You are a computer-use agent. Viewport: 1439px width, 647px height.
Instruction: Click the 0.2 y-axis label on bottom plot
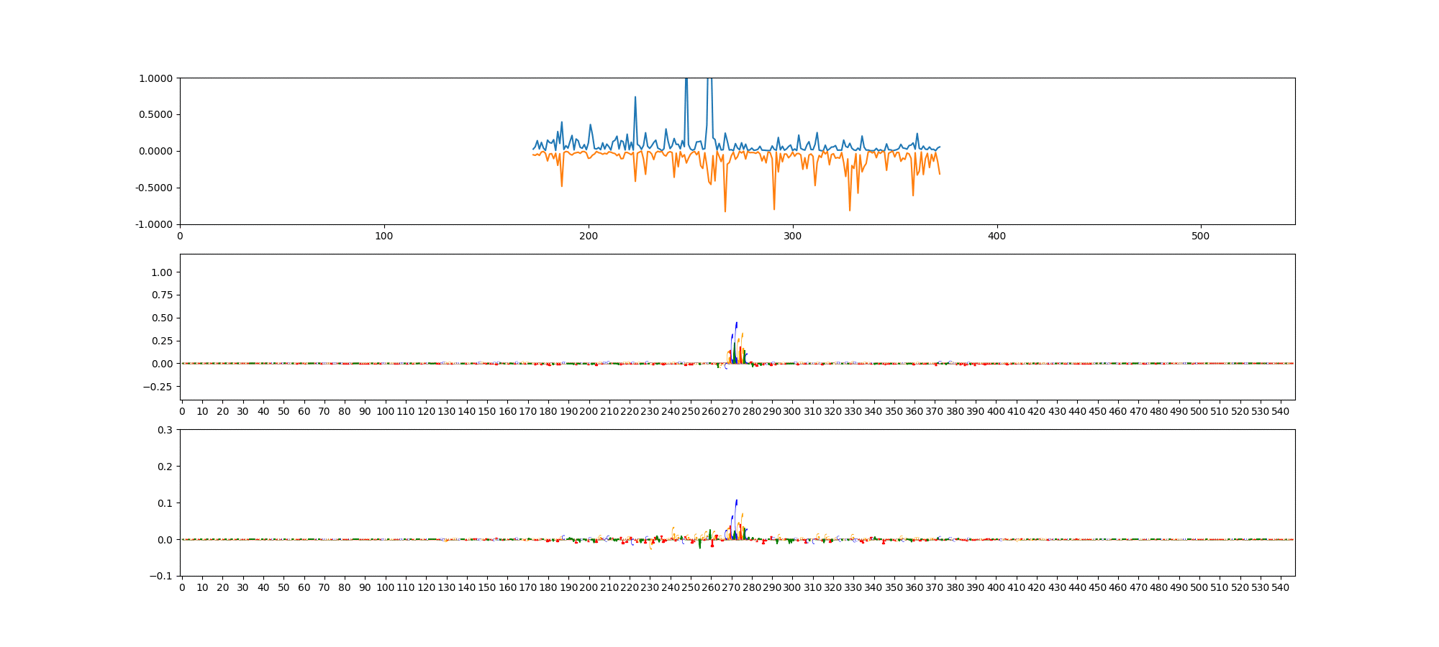(x=165, y=467)
